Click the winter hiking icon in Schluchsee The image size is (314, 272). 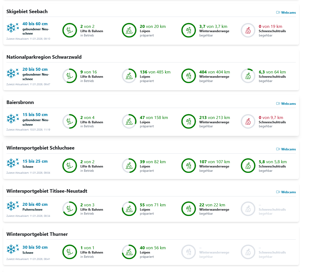(x=189, y=166)
